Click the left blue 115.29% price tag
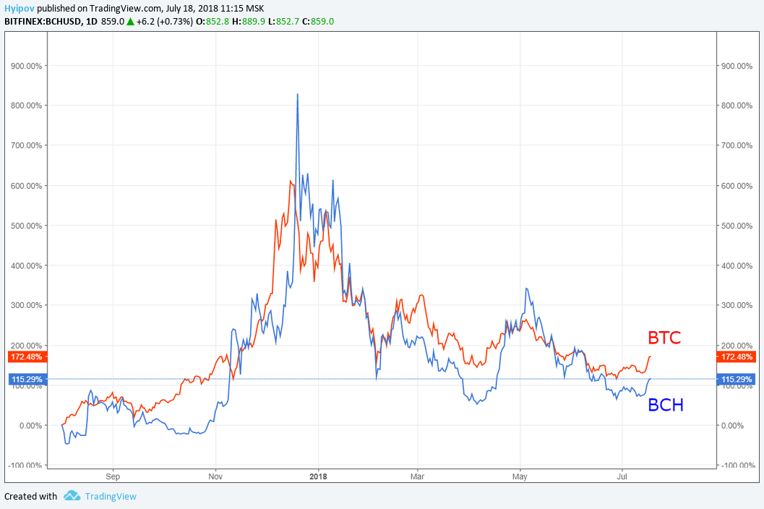 point(27,380)
